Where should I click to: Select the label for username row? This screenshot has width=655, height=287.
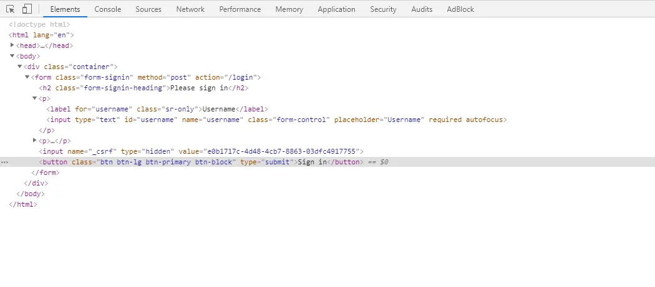157,110
